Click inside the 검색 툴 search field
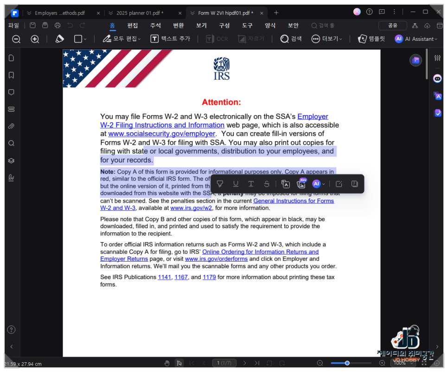 pyautogui.click(x=323, y=26)
